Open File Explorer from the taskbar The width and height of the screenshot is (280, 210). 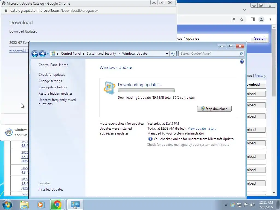pos(24,205)
